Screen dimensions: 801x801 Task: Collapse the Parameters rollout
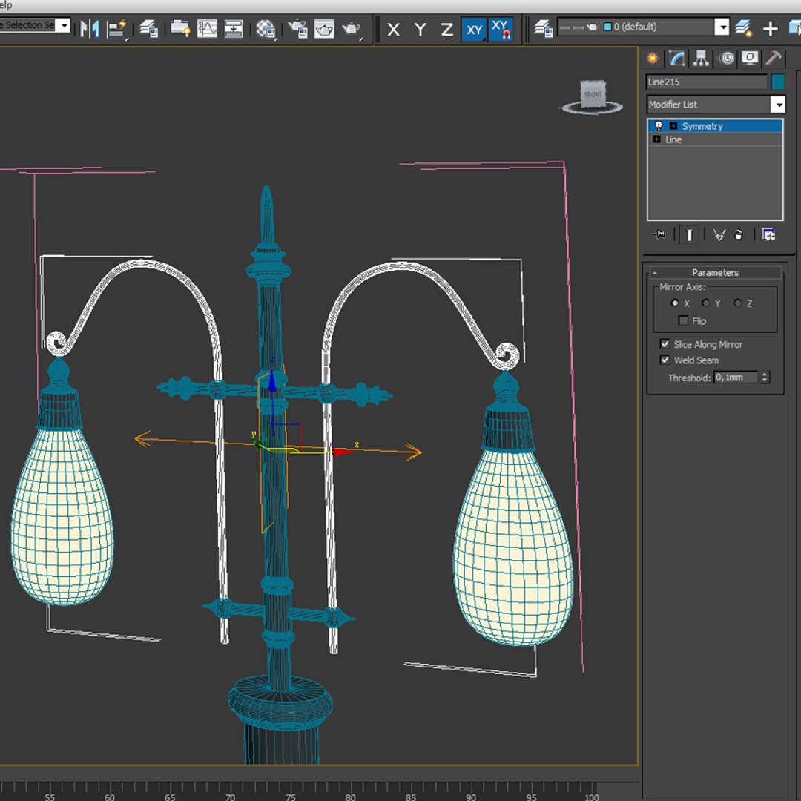[715, 272]
